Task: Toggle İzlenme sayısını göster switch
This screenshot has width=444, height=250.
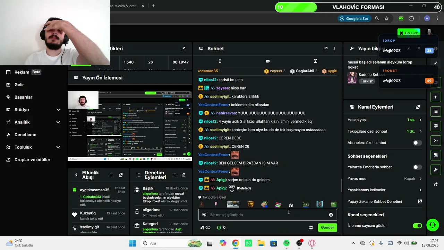Action: coord(417,226)
